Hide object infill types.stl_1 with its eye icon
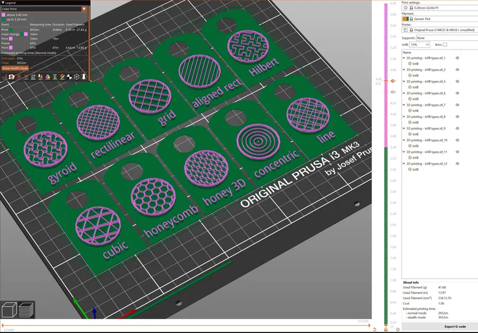 coord(457,58)
